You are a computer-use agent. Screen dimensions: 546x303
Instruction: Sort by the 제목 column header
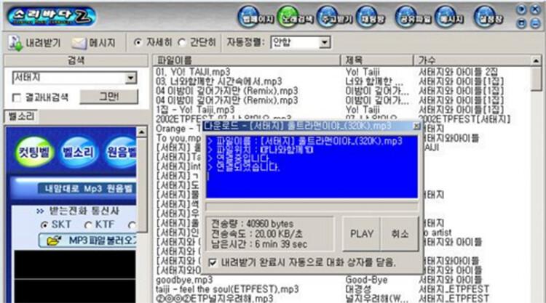[x=377, y=60]
